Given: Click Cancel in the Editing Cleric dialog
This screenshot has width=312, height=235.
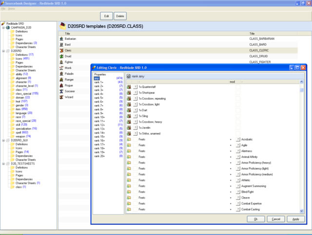Looking at the screenshot, I should point(276,219).
